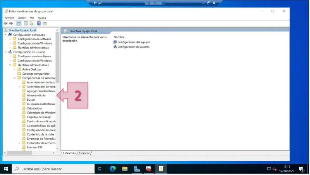This screenshot has height=175, width=310.
Task: Open the Ver menu
Action: coord(32,18)
